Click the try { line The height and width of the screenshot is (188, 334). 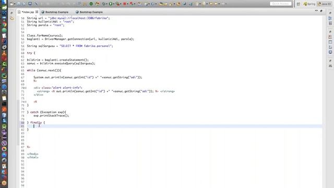[31, 53]
